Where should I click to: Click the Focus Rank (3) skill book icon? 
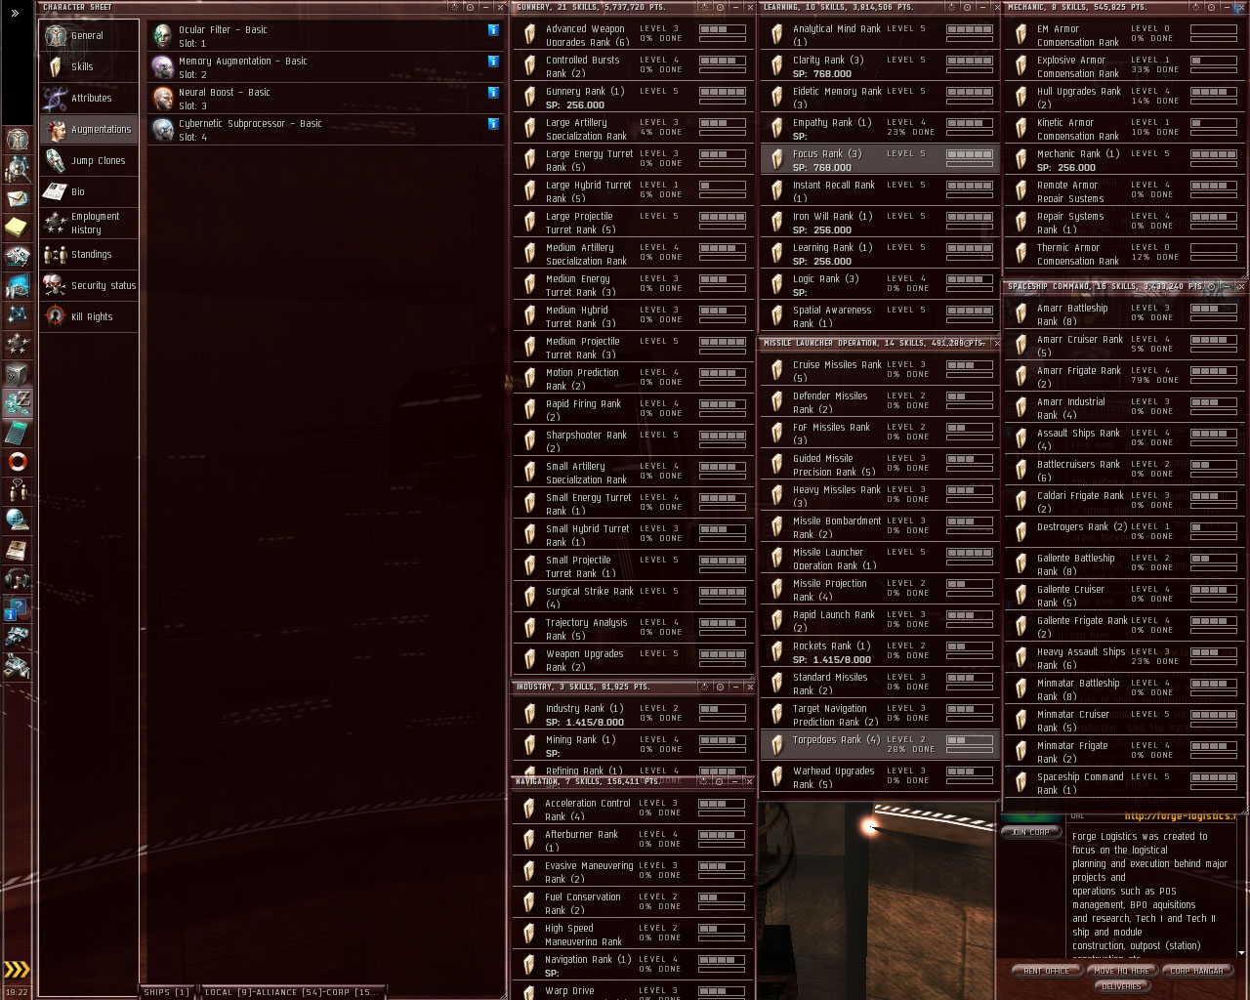pyautogui.click(x=777, y=159)
